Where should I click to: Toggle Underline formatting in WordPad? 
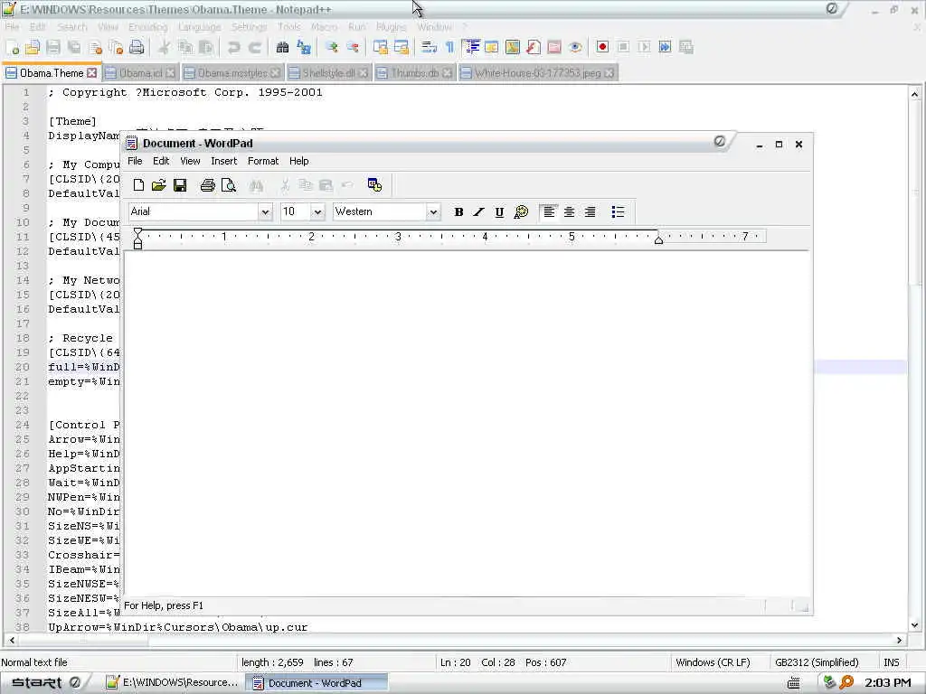[x=499, y=211]
